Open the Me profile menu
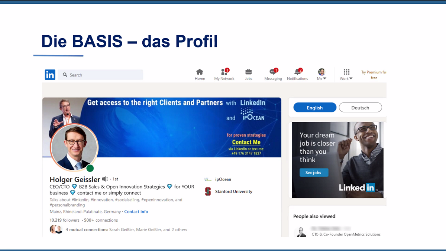Image resolution: width=446 pixels, height=251 pixels. 321,75
